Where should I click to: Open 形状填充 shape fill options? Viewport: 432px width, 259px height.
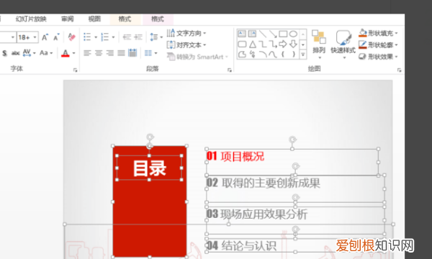point(378,33)
